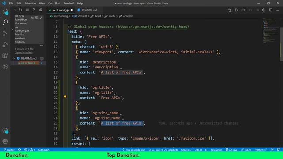Open the editor More Actions ellipsis
The width and height of the screenshot is (283, 159).
click(x=277, y=10)
